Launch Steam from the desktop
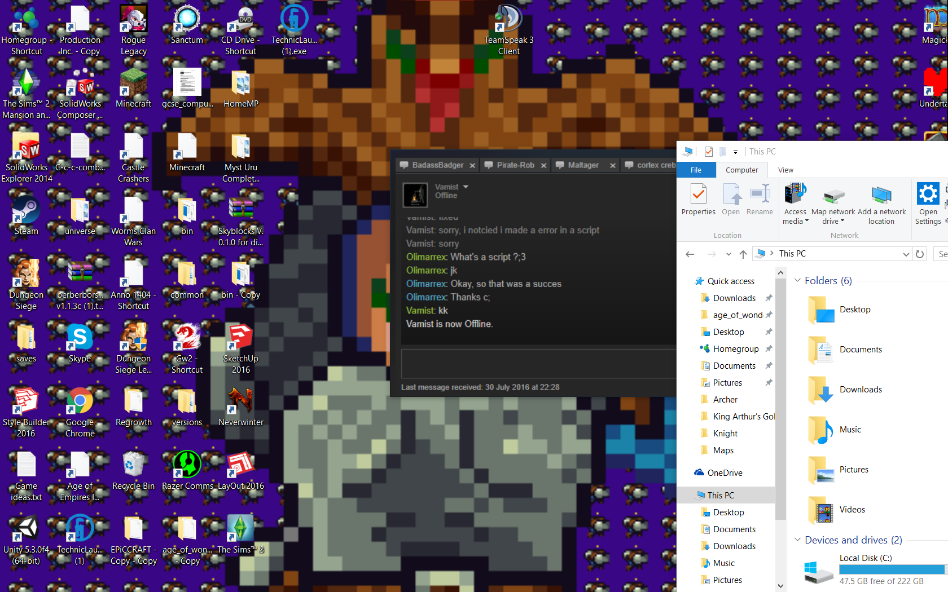This screenshot has width=948, height=592. 26,215
